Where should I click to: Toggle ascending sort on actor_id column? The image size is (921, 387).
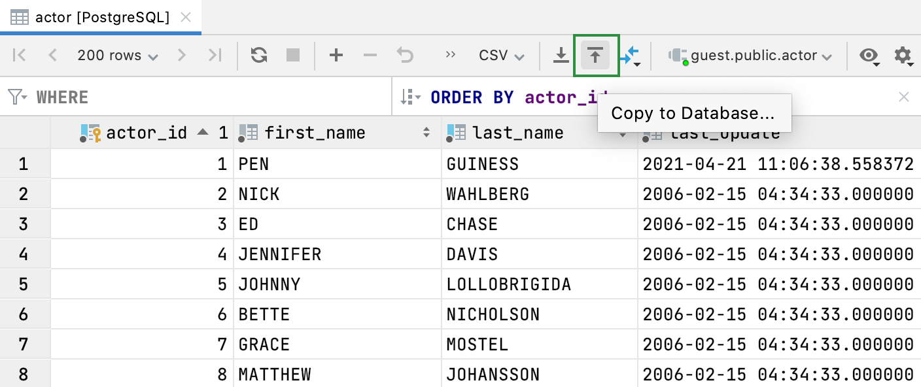click(203, 132)
